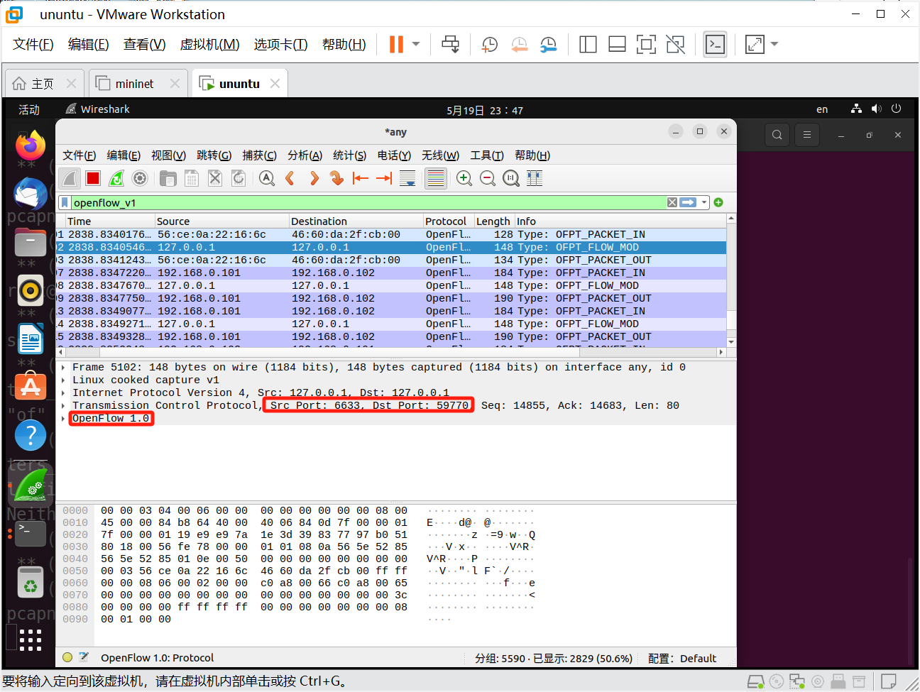Jump to a specific packet number

click(336, 178)
